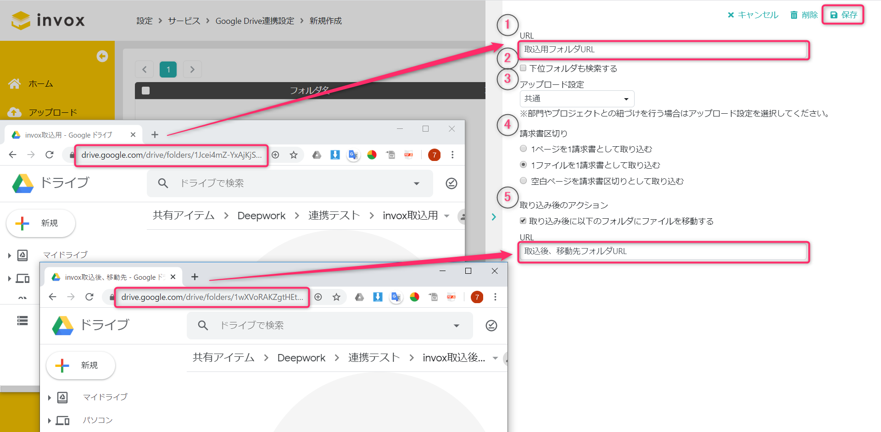Go to the next page in the folder list
Screen dimensions: 881x432
click(x=192, y=69)
